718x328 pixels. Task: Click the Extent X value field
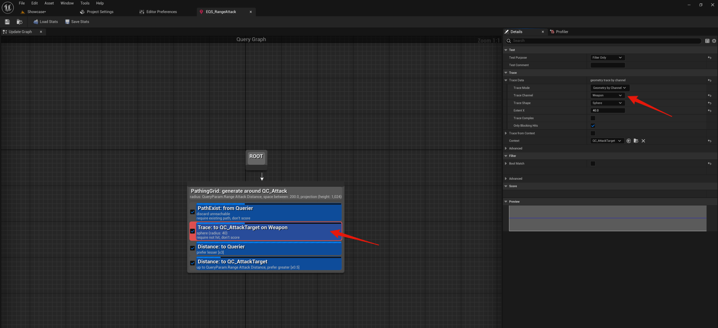[607, 111]
